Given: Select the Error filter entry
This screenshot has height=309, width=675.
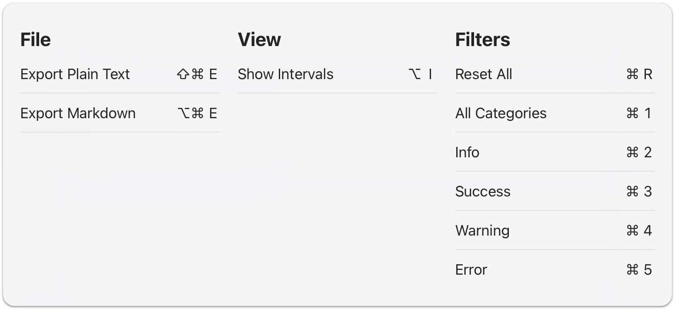Looking at the screenshot, I should (471, 270).
